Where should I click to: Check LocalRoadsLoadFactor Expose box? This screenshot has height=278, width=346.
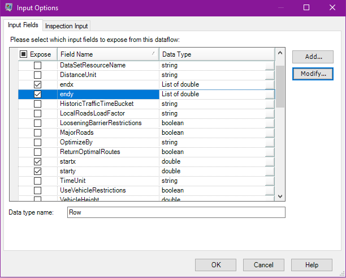[x=37, y=113]
